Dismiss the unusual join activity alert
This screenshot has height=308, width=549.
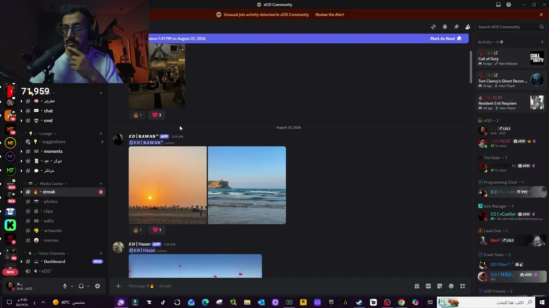tap(541, 15)
